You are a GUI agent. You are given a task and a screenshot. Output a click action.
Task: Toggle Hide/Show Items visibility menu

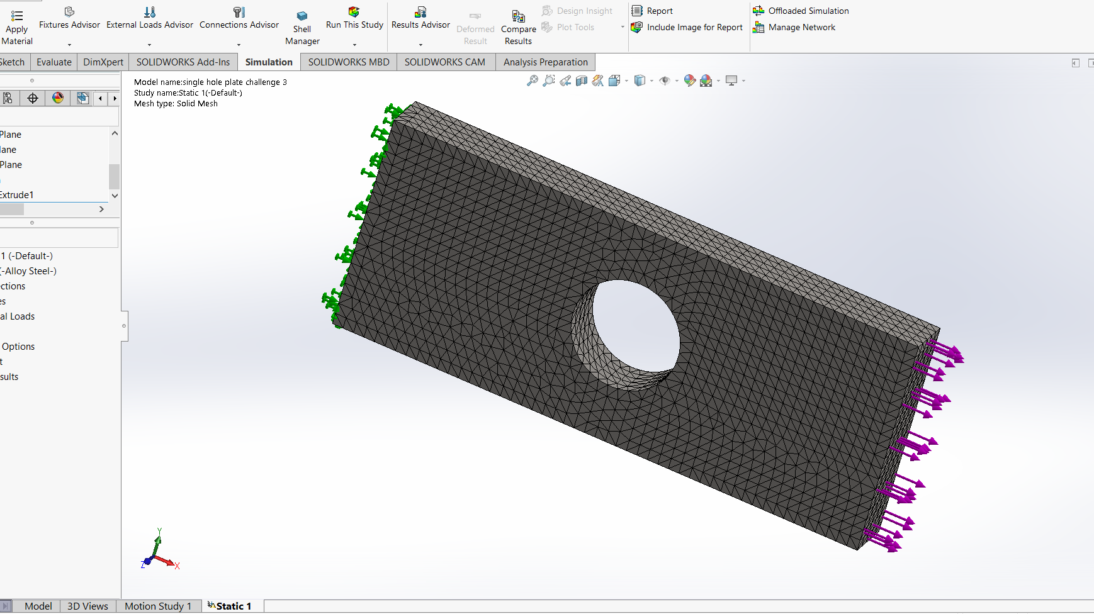coord(665,81)
